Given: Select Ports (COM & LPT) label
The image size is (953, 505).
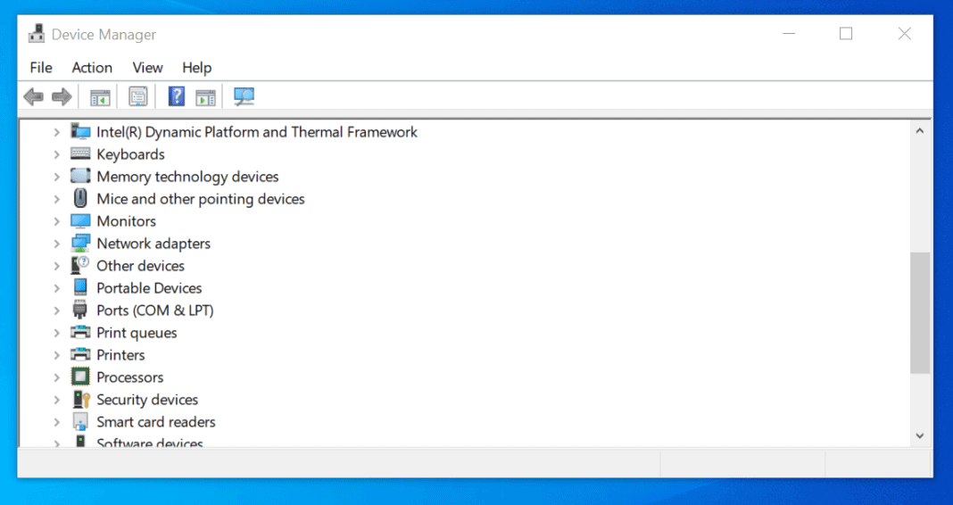Looking at the screenshot, I should click(155, 310).
